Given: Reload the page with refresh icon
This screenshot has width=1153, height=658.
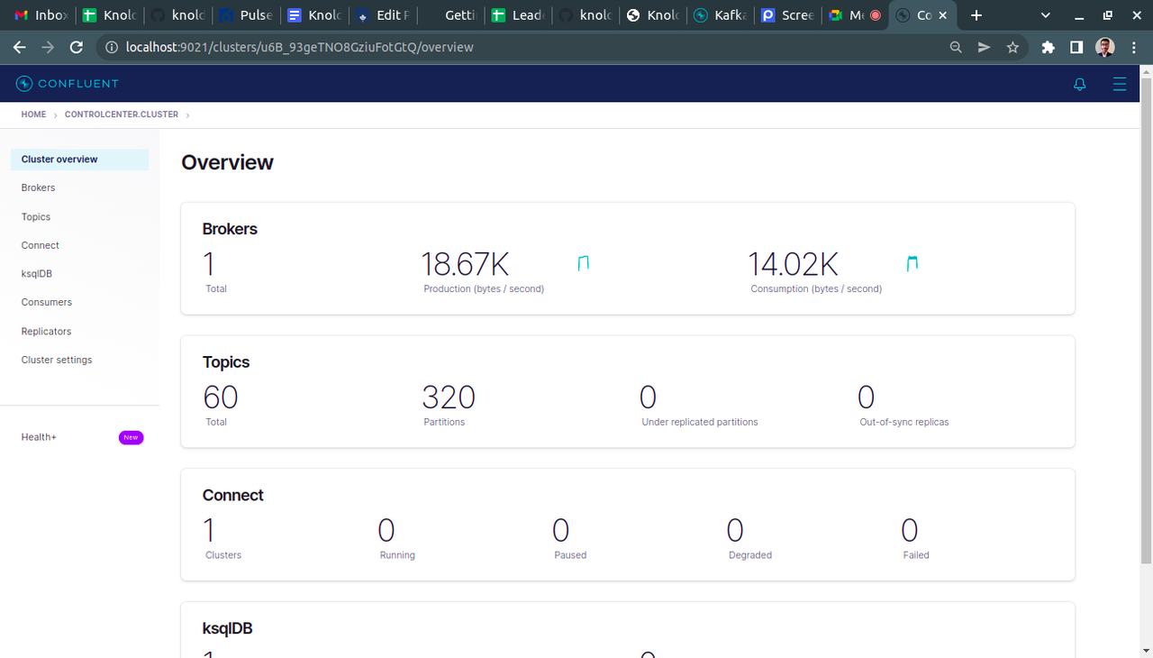Looking at the screenshot, I should (77, 47).
